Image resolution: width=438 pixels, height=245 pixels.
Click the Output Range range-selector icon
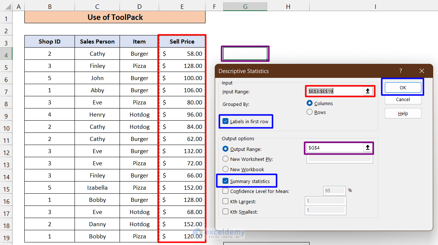367,148
